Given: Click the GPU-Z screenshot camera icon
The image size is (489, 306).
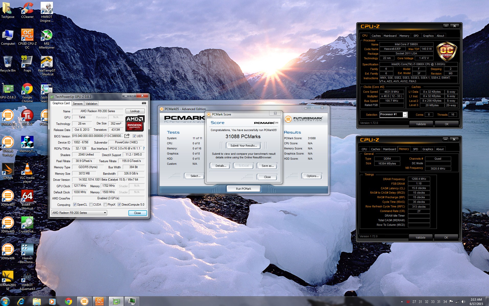Looking at the screenshot, I should tap(144, 103).
